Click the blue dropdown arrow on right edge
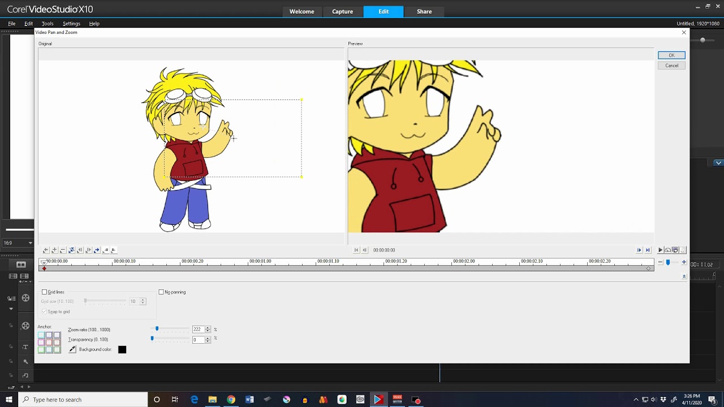 pyautogui.click(x=718, y=163)
